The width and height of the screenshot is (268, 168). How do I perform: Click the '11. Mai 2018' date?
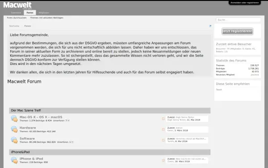pyautogui.click(x=193, y=120)
